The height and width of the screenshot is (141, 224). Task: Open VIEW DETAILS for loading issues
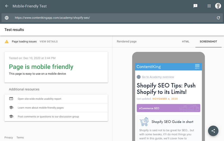coord(49,42)
